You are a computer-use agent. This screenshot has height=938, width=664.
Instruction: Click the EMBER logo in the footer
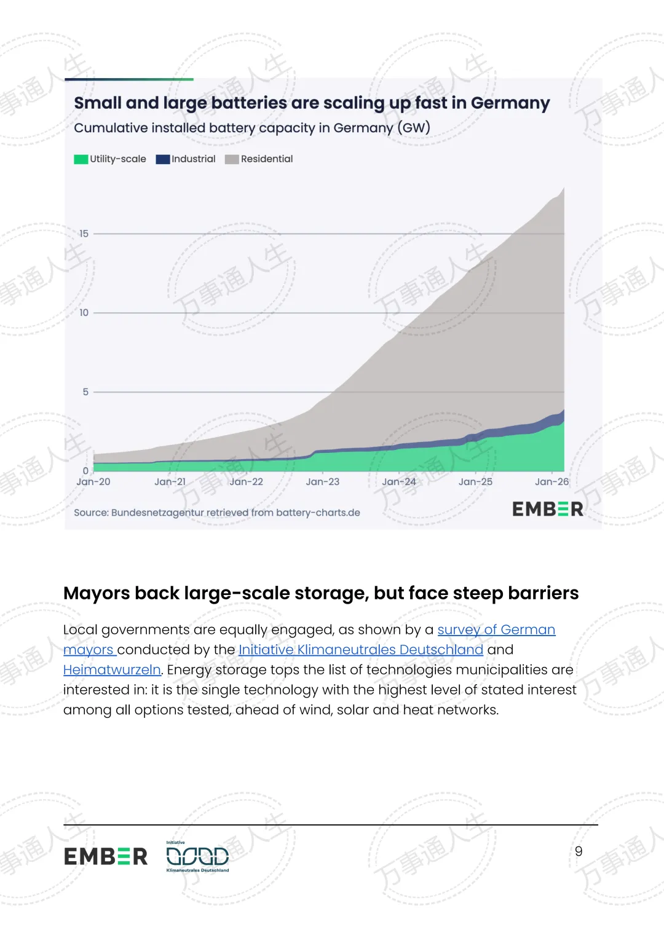click(106, 856)
